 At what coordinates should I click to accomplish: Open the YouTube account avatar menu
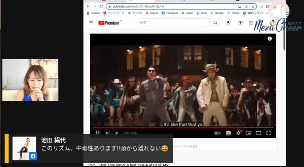tap(273, 23)
